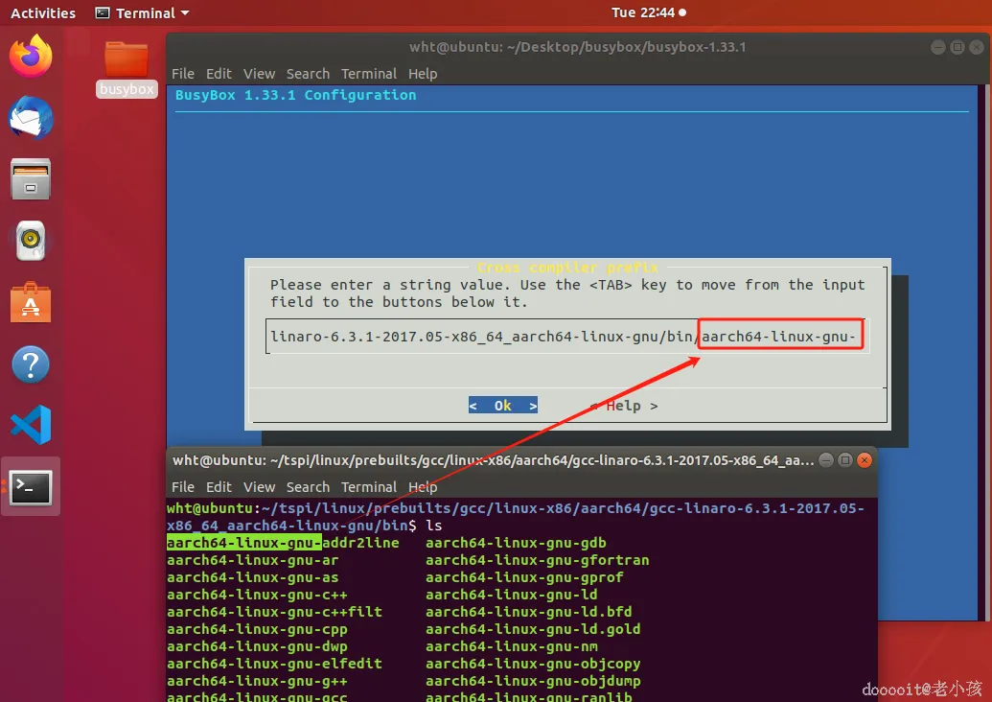Click aarch64-linux-gnu-nm entry
The width and height of the screenshot is (992, 702).
point(511,646)
